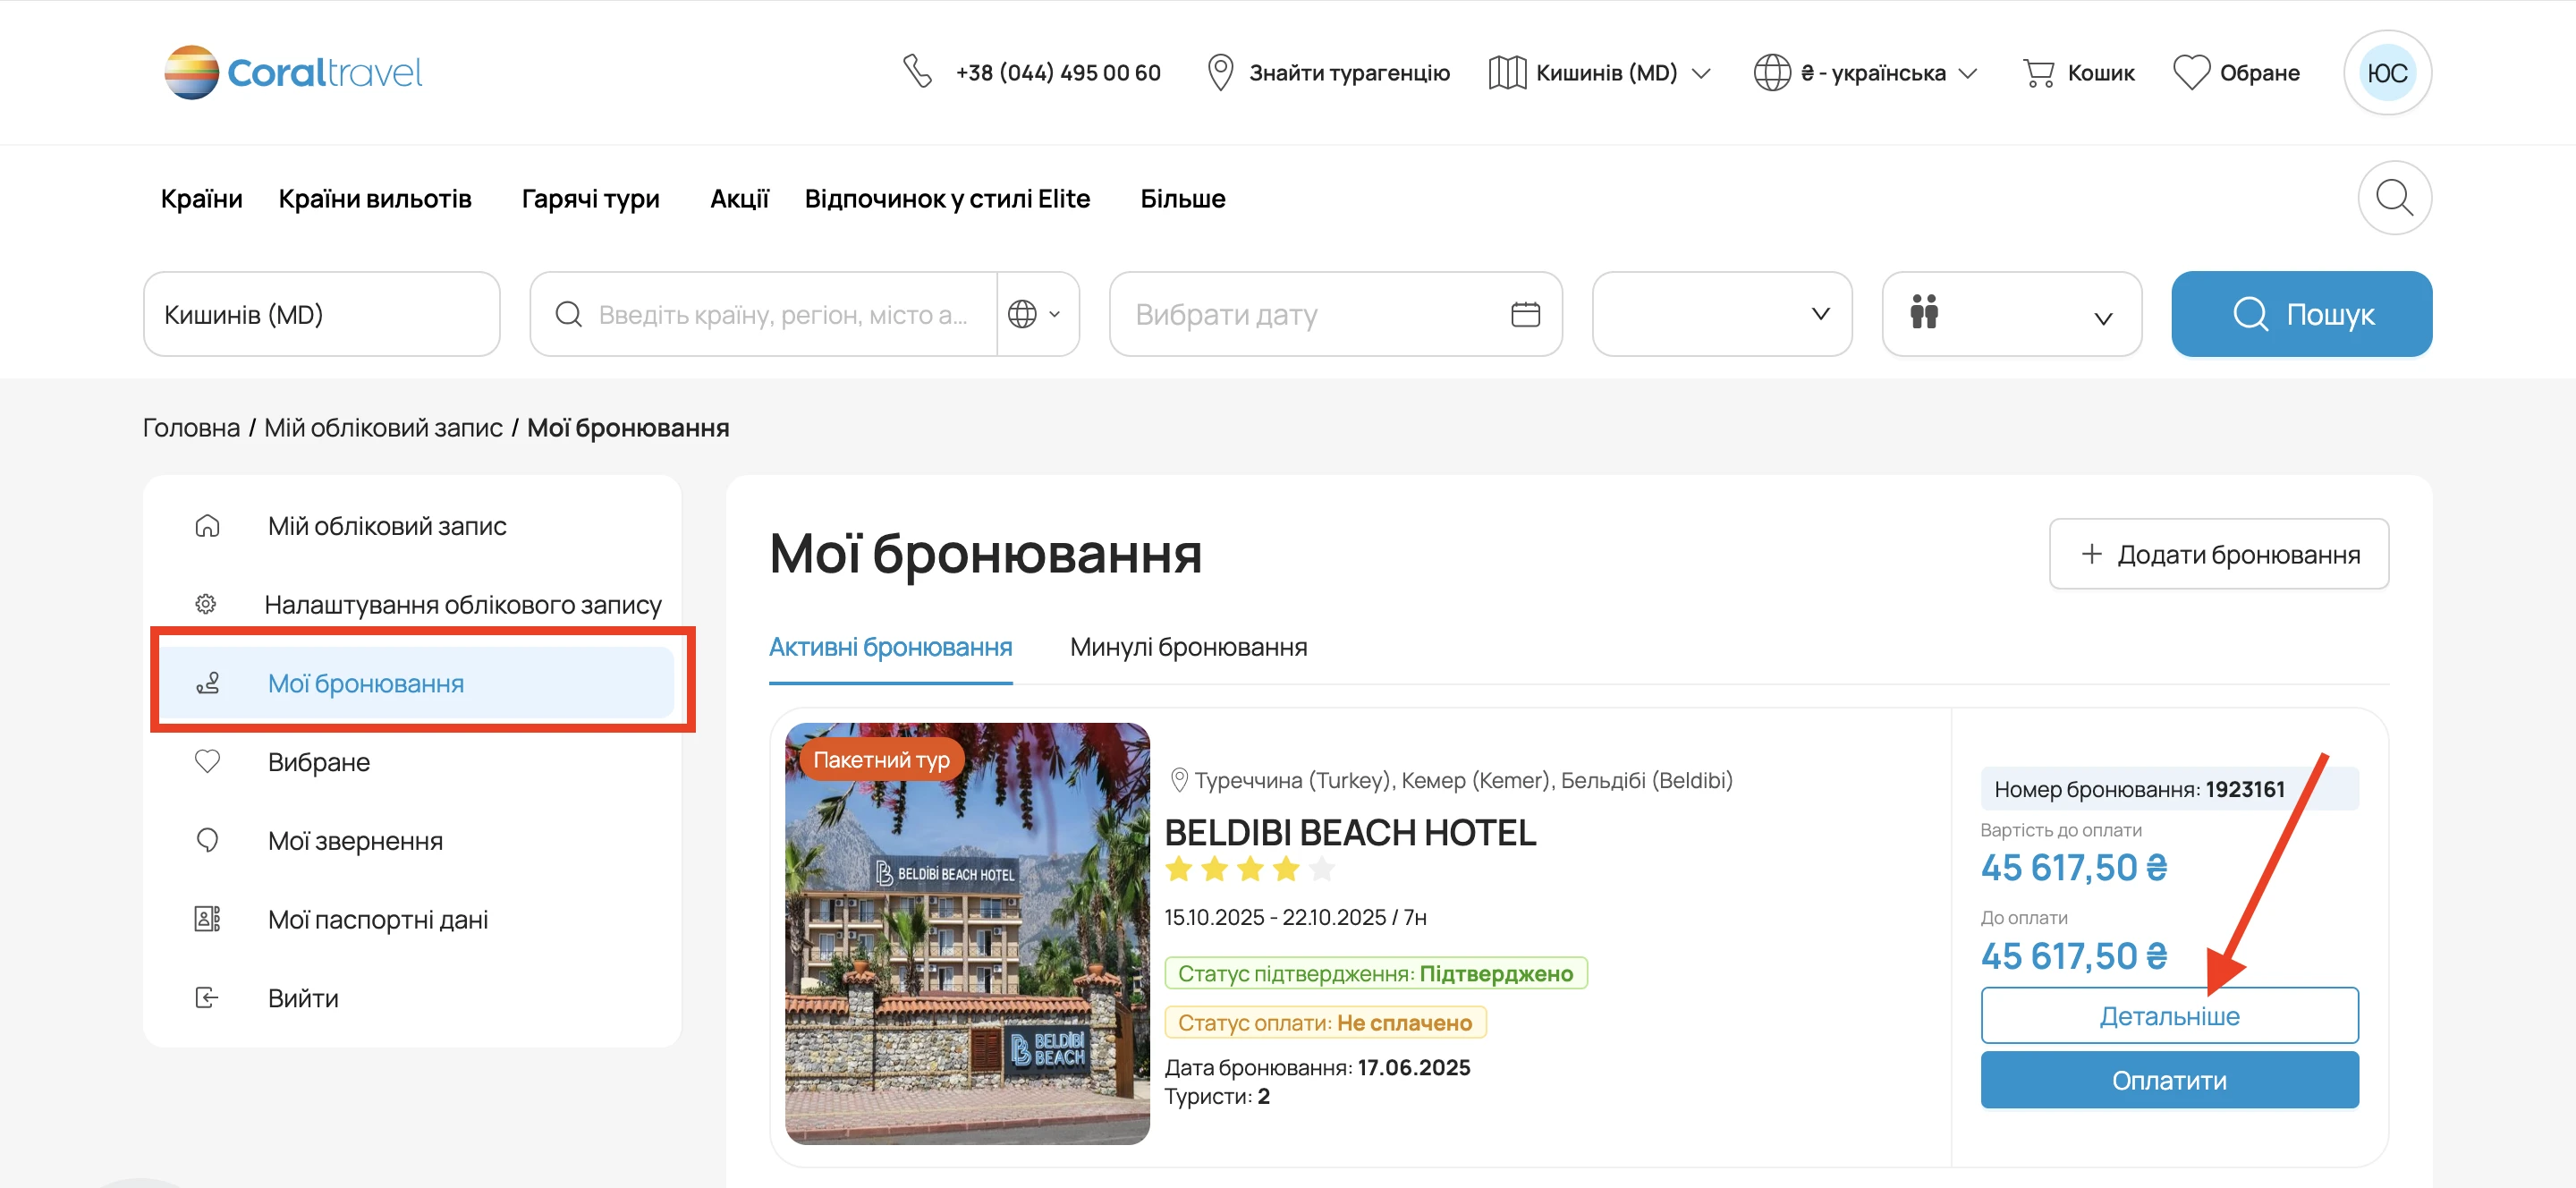Screen dimensions: 2576x1188
Task: Click the globe icon beside українська
Action: coord(1772,72)
